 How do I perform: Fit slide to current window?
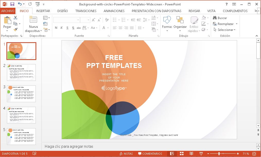254,153
